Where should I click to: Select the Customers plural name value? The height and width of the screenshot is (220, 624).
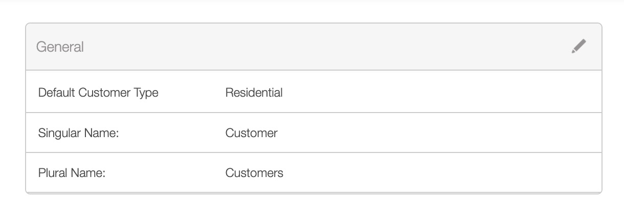pyautogui.click(x=254, y=173)
